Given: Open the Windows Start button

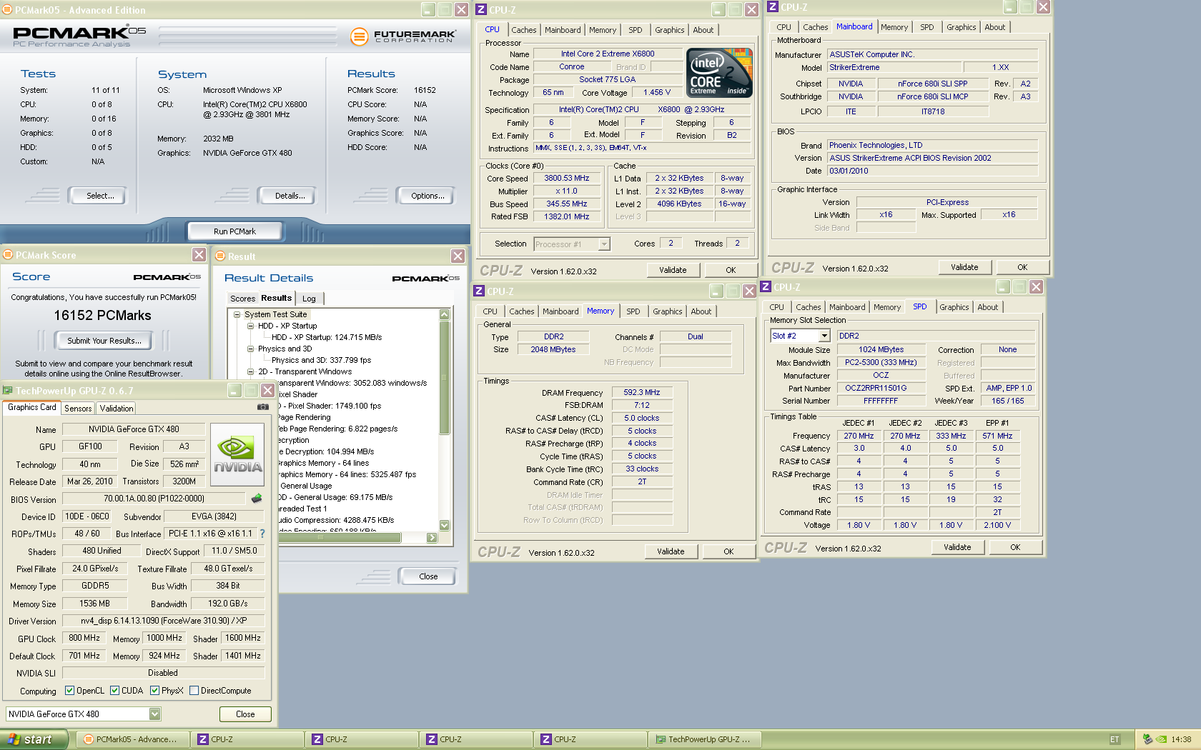Looking at the screenshot, I should (x=34, y=739).
